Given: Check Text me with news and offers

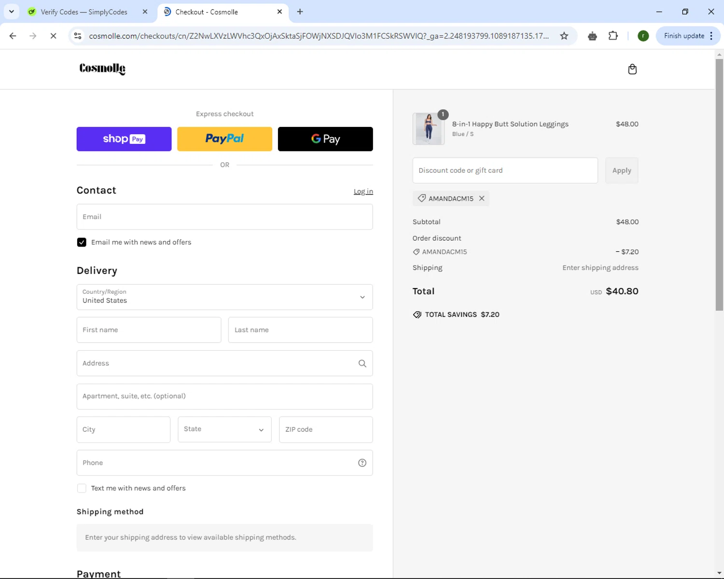Looking at the screenshot, I should pyautogui.click(x=82, y=488).
